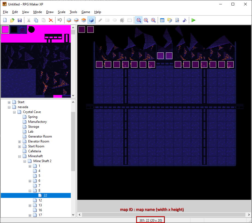
Task: Open the Script Editor icon
Action: pyautogui.click(x=177, y=20)
